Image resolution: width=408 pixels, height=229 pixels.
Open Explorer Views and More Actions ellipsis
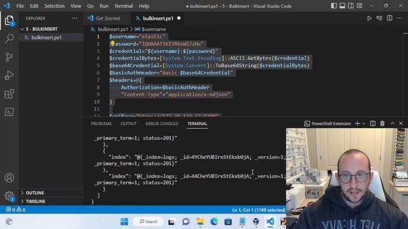(x=75, y=18)
